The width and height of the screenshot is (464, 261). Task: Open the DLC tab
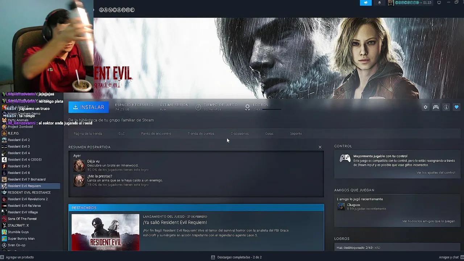tap(122, 133)
